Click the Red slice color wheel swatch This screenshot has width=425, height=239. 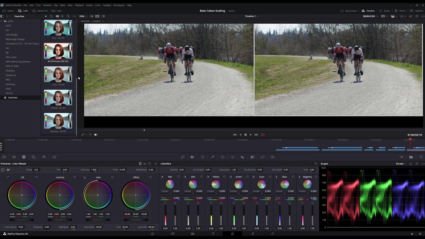(x=170, y=184)
